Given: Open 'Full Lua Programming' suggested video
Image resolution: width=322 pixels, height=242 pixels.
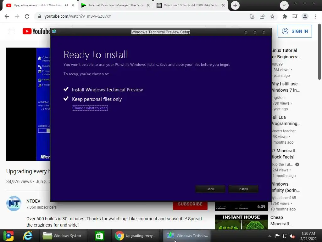Looking at the screenshot, I should click(x=286, y=120).
